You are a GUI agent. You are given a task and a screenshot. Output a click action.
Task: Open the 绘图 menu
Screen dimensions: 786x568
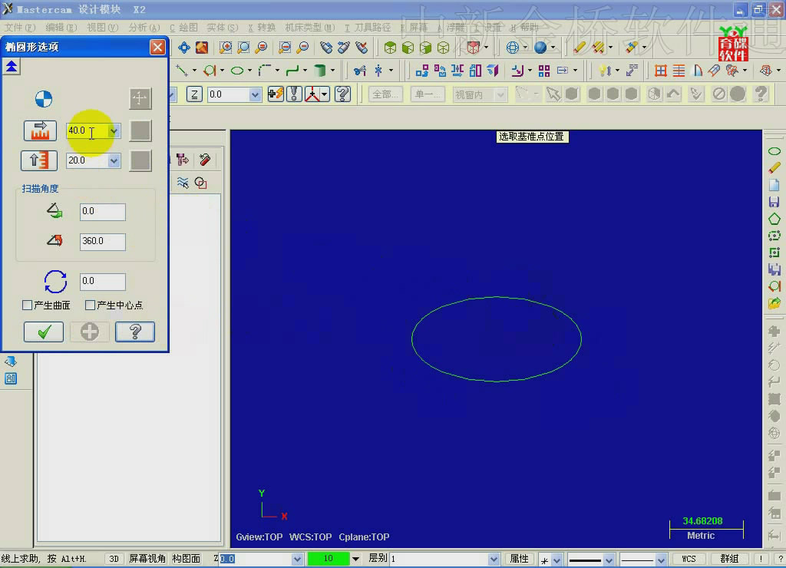(x=183, y=28)
